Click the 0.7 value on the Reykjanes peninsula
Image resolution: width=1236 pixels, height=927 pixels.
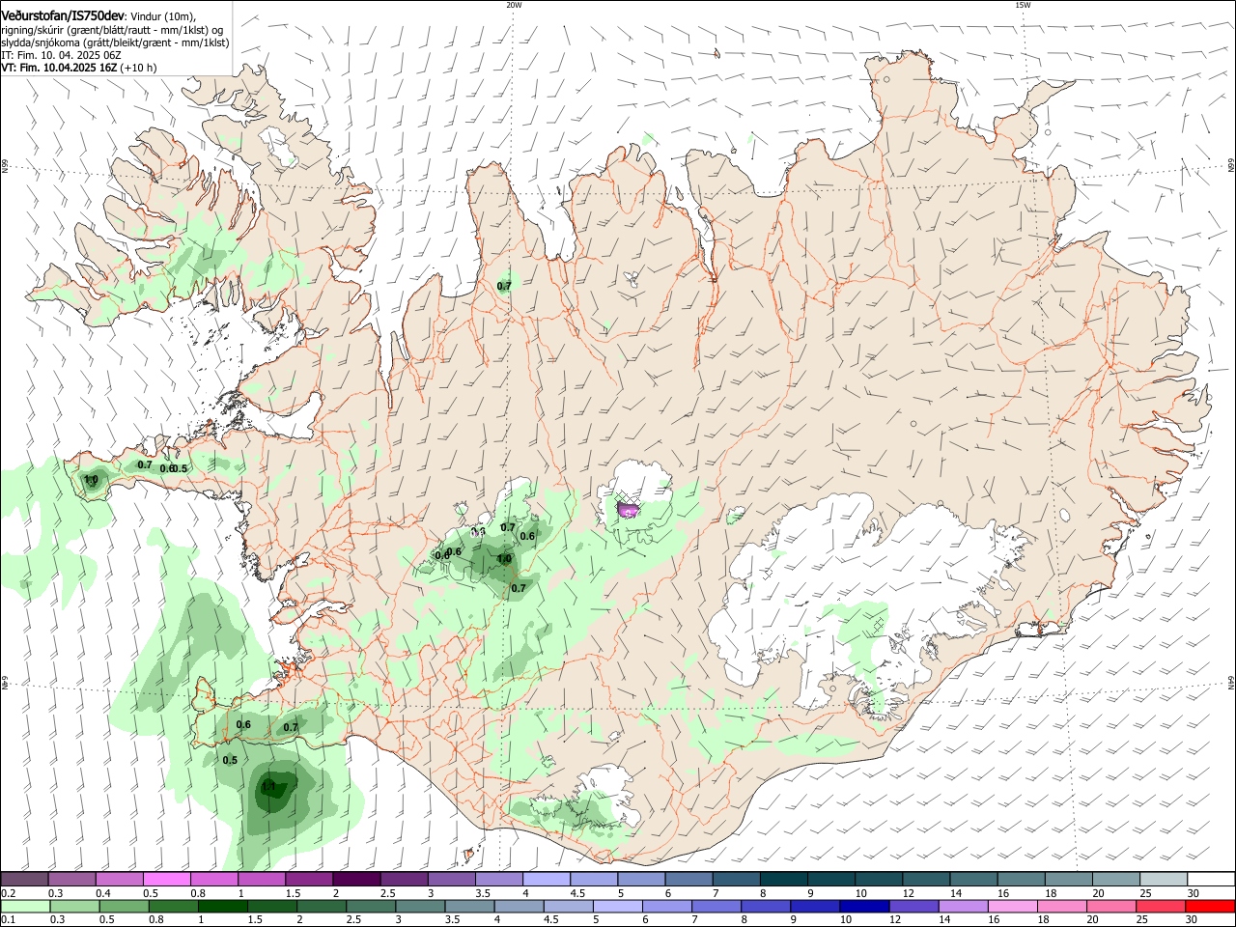pyautogui.click(x=291, y=727)
